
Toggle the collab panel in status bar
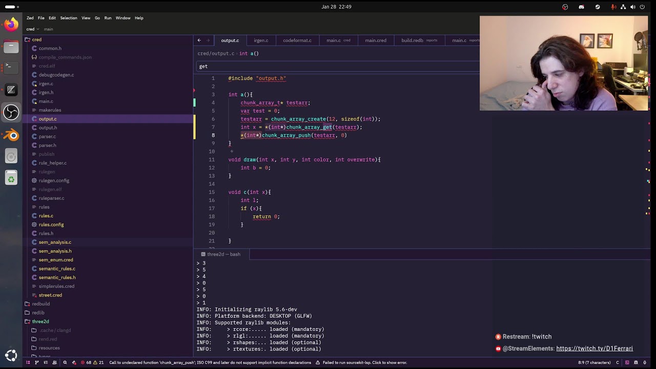(x=54, y=362)
